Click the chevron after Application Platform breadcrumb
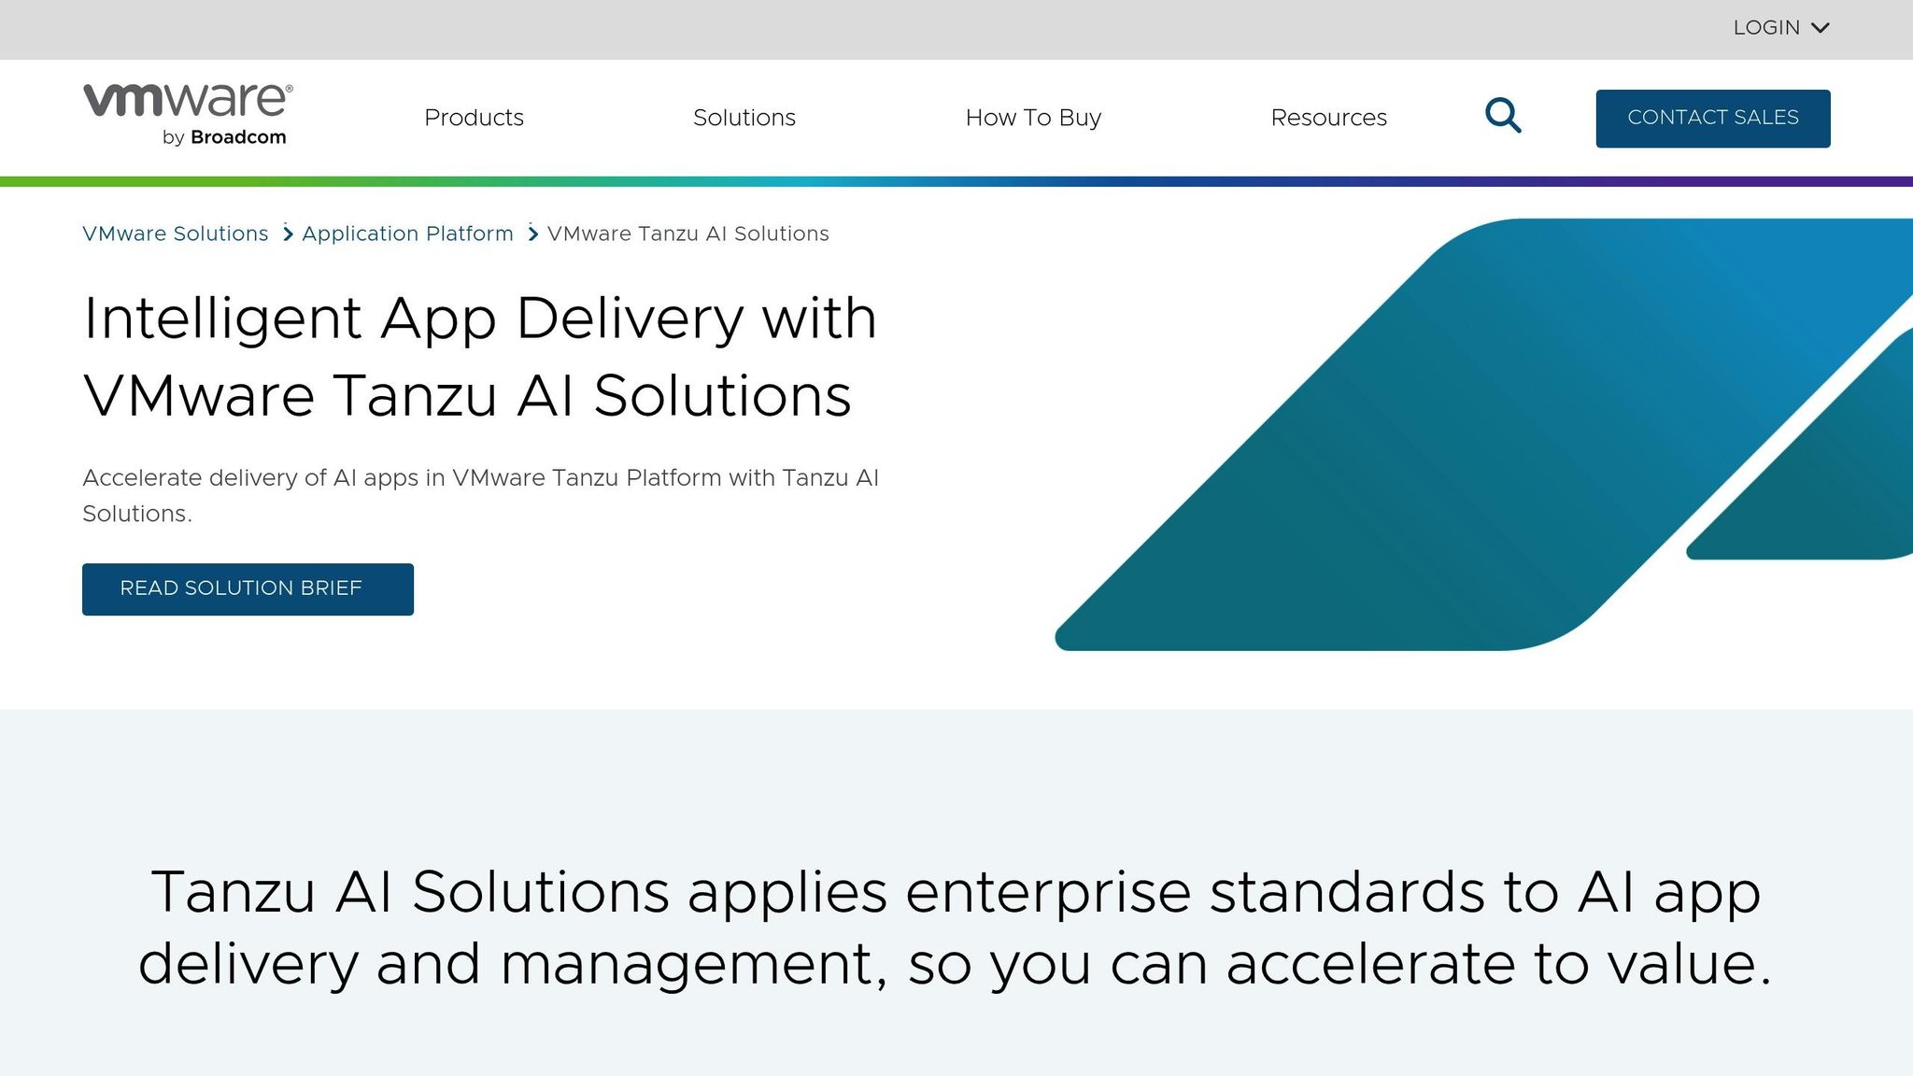Image resolution: width=1913 pixels, height=1076 pixels. [531, 234]
